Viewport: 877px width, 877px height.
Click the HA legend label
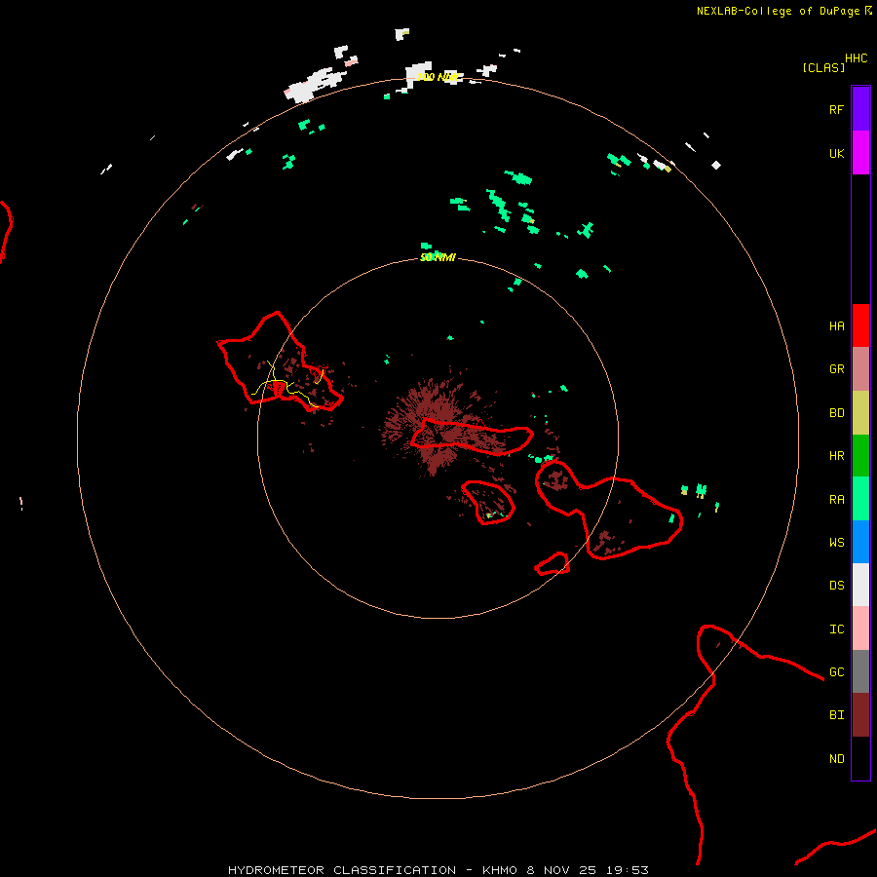tap(837, 326)
